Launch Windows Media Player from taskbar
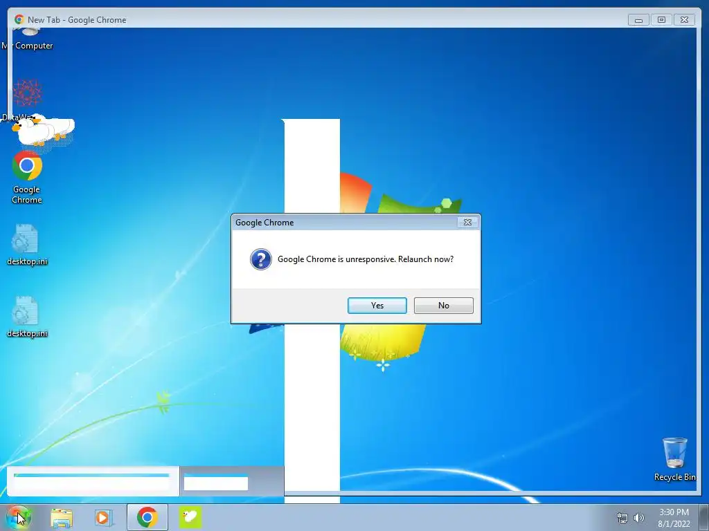 104,517
